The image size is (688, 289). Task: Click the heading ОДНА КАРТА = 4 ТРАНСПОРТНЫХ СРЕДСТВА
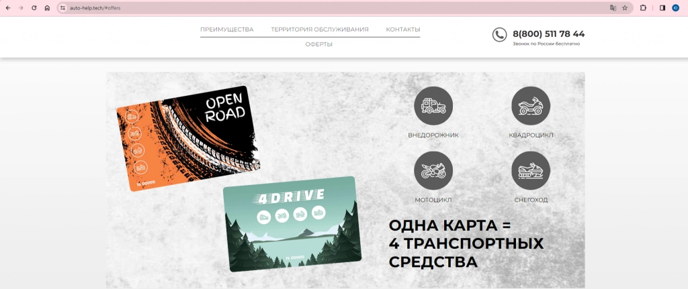pyautogui.click(x=466, y=244)
